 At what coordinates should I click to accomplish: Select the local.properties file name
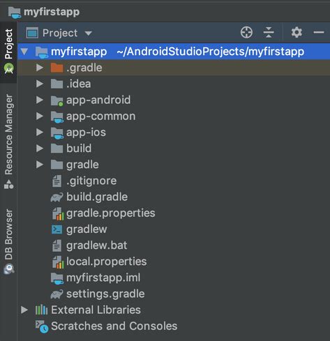107,262
